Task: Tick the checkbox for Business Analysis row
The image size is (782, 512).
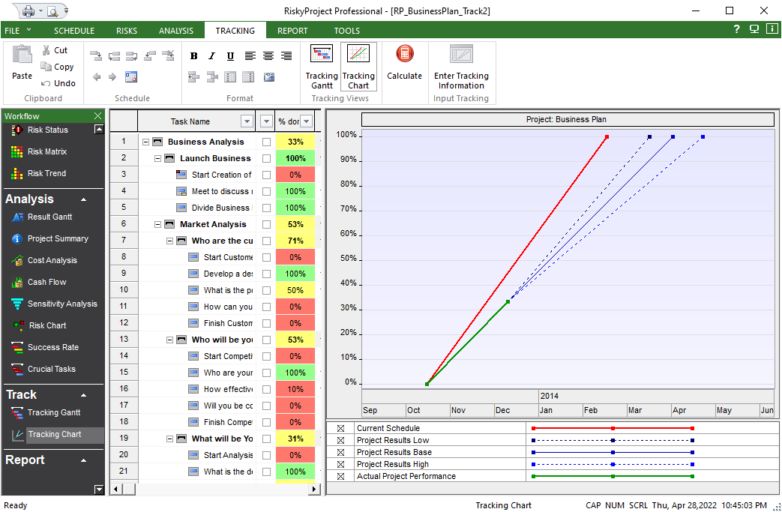Action: [266, 142]
